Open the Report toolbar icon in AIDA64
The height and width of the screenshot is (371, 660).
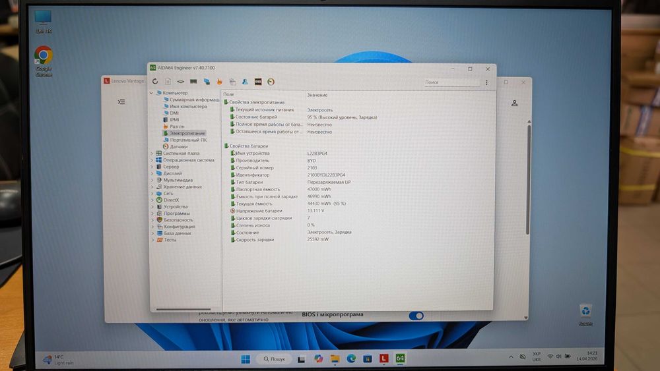[168, 82]
